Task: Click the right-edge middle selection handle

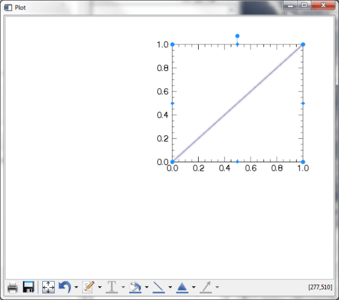Action: pyautogui.click(x=303, y=103)
